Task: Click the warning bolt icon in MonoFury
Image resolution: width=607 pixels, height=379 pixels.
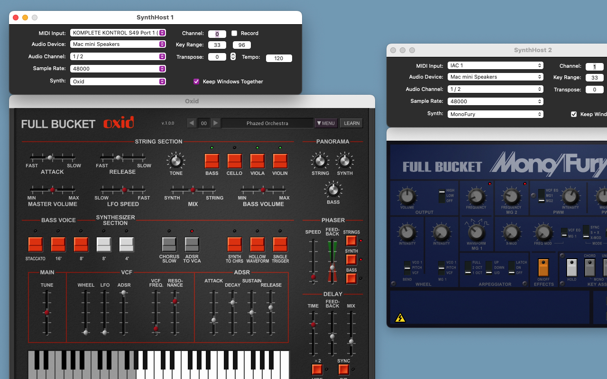Action: coord(400,317)
